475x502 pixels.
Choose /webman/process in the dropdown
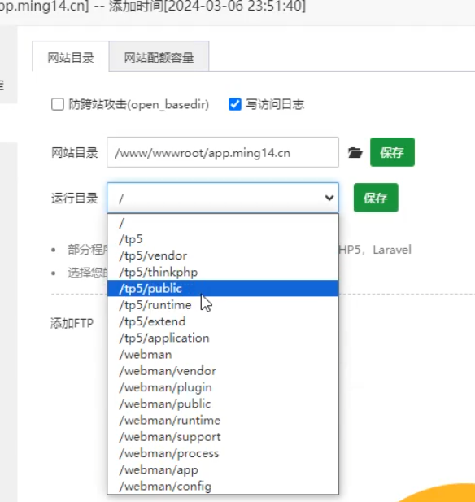(x=223, y=453)
